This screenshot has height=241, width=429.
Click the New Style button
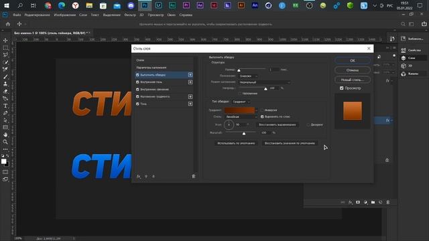[x=353, y=80]
